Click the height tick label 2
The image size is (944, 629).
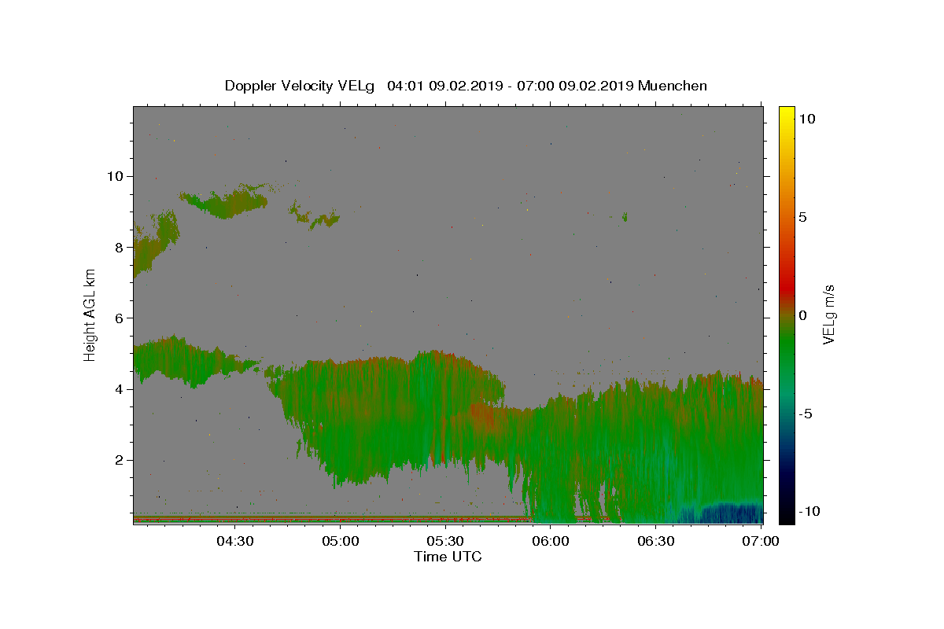pyautogui.click(x=119, y=460)
